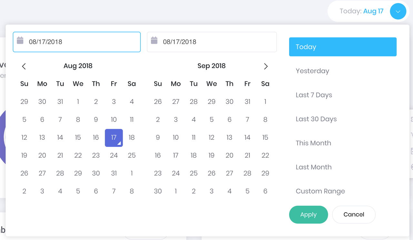The image size is (413, 240).
Task: Click the Today: Aug 17 label
Action: (x=361, y=11)
